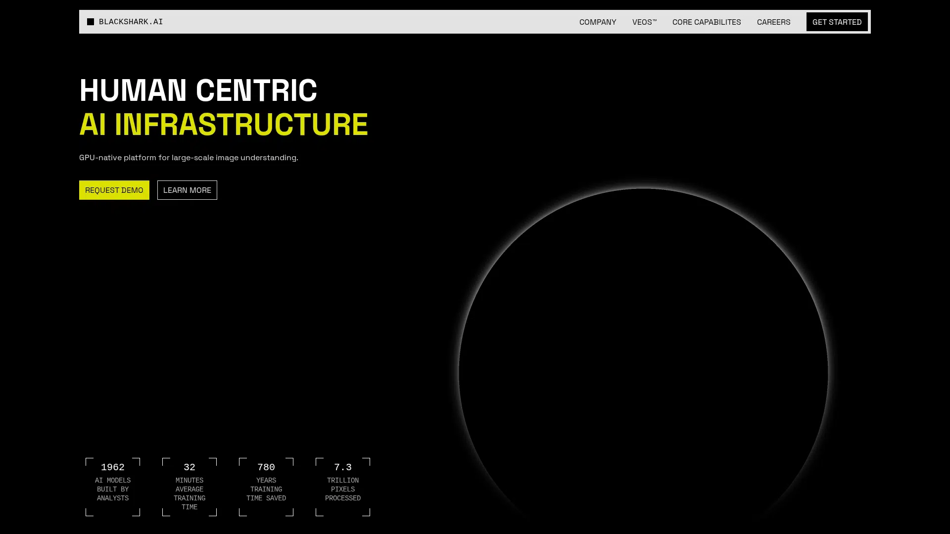Open the VEOS navigation item
Screen dimensions: 950x534
tap(644, 22)
